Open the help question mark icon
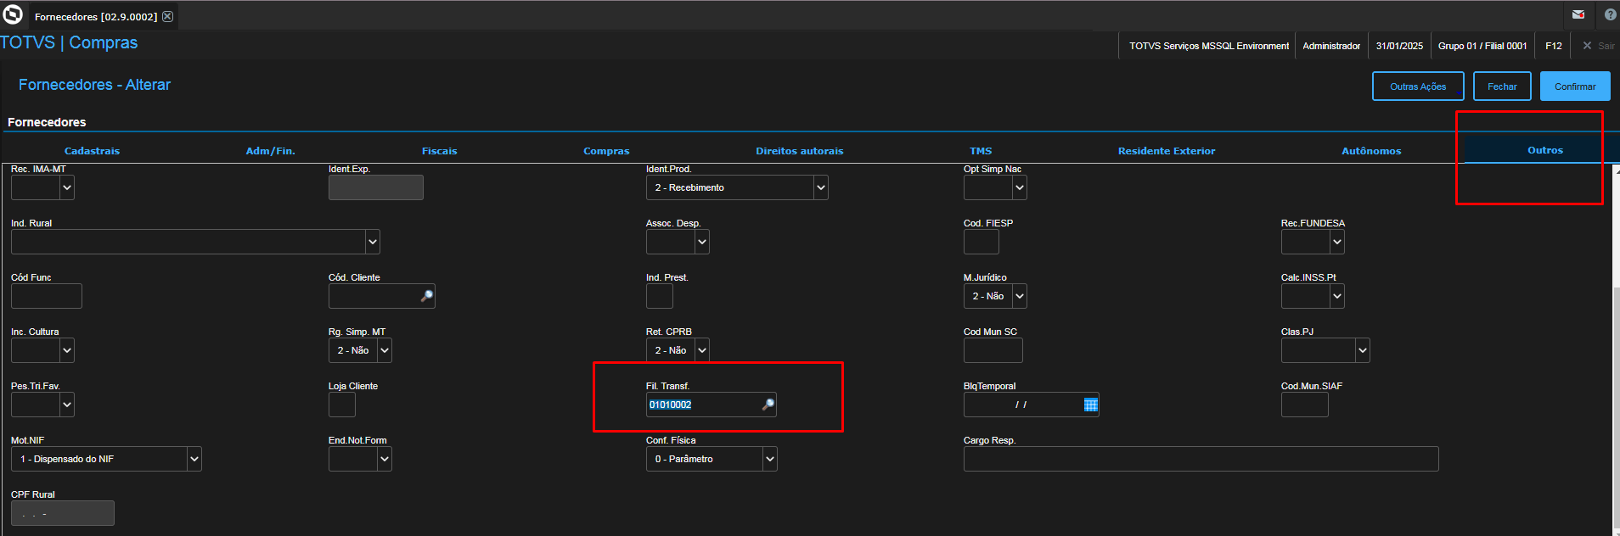Viewport: 1620px width, 536px height. click(x=1610, y=14)
